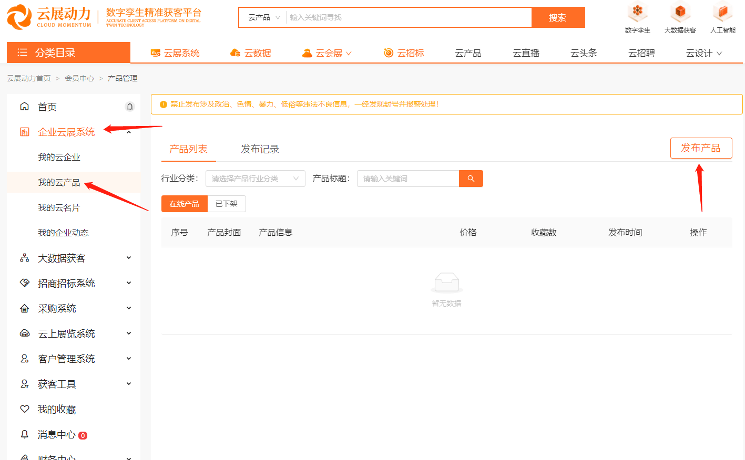The image size is (745, 460).
Task: Go to 云展动力首页 via breadcrumb link
Action: (28, 78)
